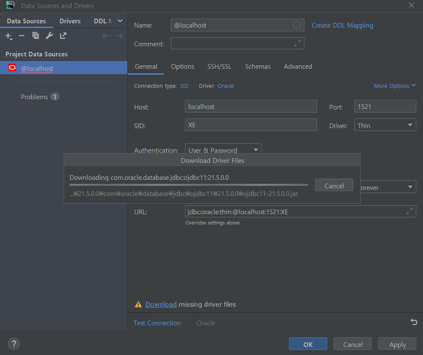
Task: Click the Test Connection link
Action: pos(157,323)
